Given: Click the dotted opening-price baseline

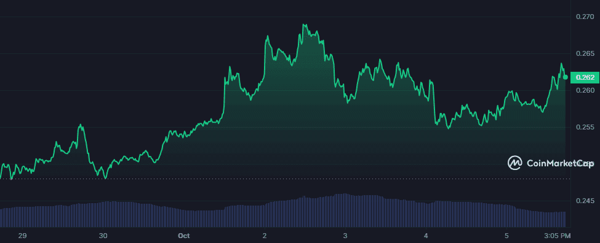Looking at the screenshot, I should pyautogui.click(x=283, y=179).
